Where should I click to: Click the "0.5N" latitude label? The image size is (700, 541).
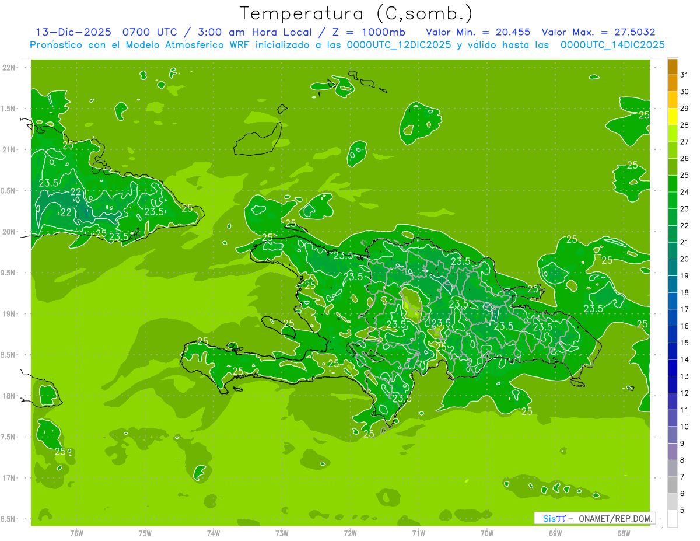[9, 191]
